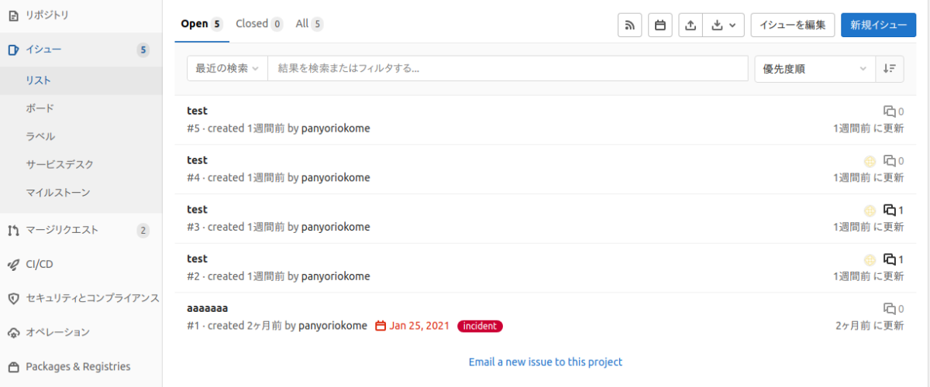The image size is (930, 387).
Task: Open イシュー in the sidebar
Action: pyautogui.click(x=81, y=50)
